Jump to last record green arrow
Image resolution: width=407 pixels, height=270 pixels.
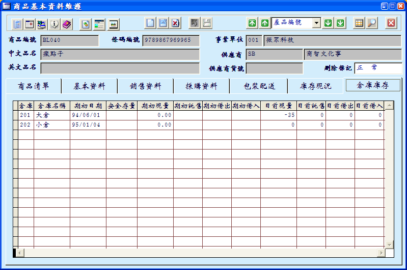(x=340, y=23)
